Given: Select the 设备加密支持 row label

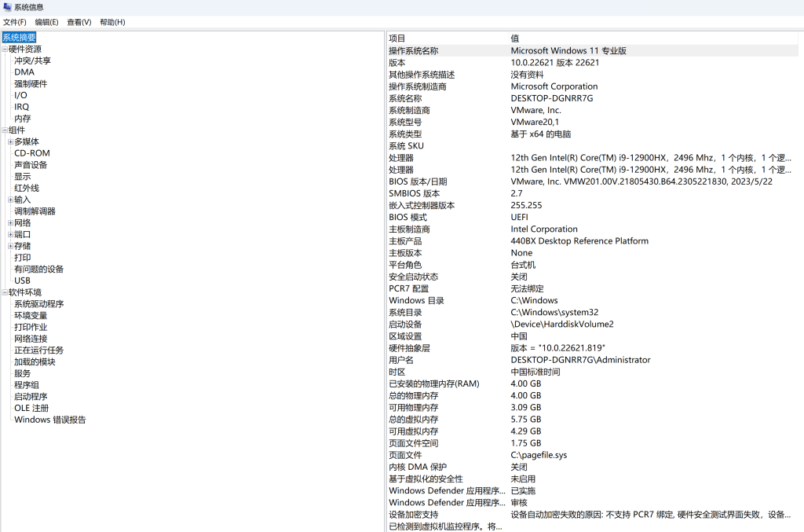Looking at the screenshot, I should [x=413, y=515].
